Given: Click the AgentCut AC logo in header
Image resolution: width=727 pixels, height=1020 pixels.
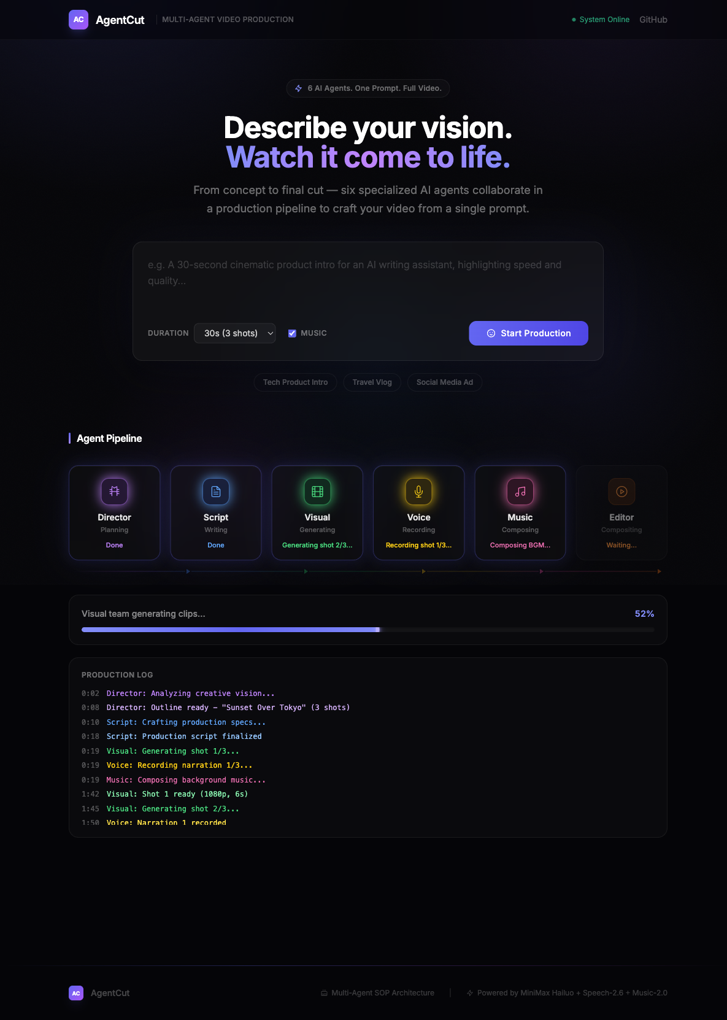Looking at the screenshot, I should pos(79,20).
